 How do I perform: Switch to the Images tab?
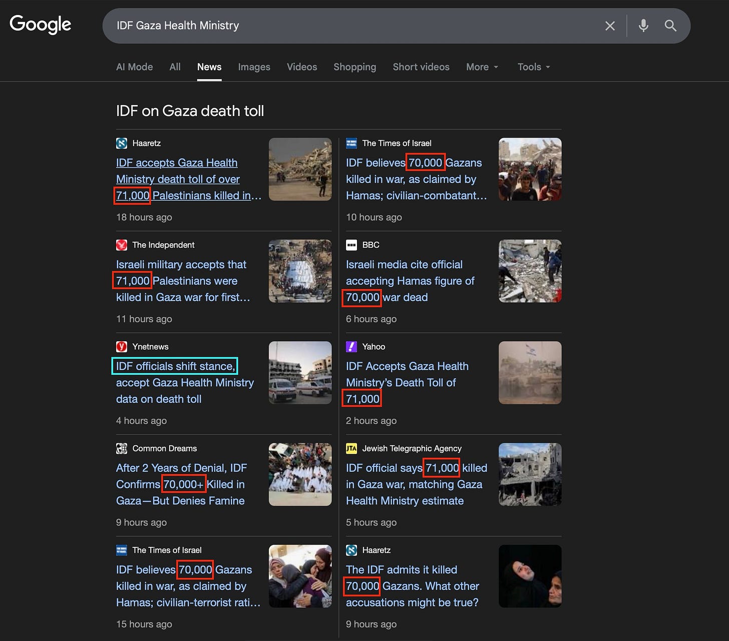[x=254, y=67]
